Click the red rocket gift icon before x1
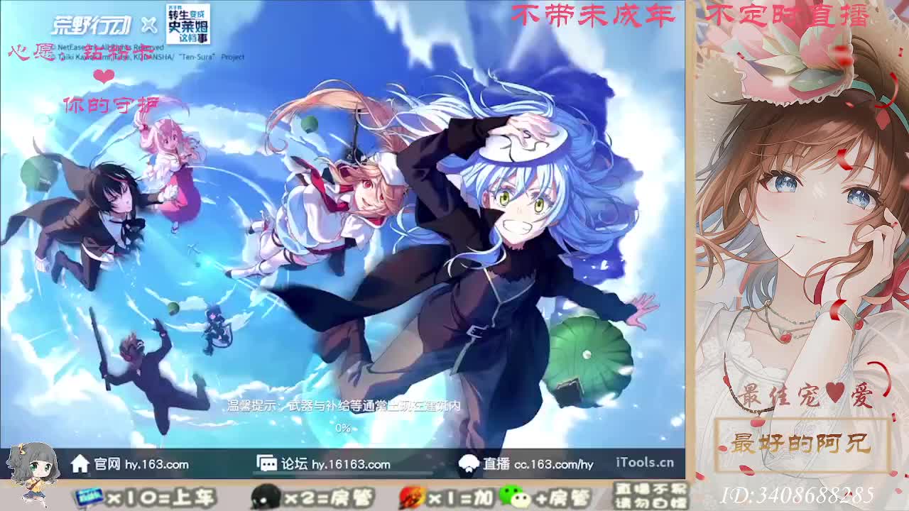This screenshot has width=909, height=511. tap(413, 498)
